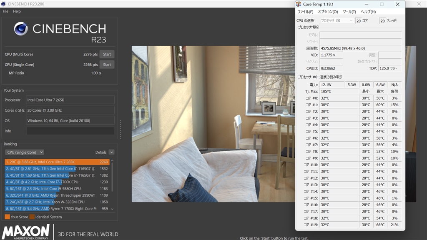The height and width of the screenshot is (240, 427).
Task: Click the MAXON logo
Action: click(x=26, y=232)
